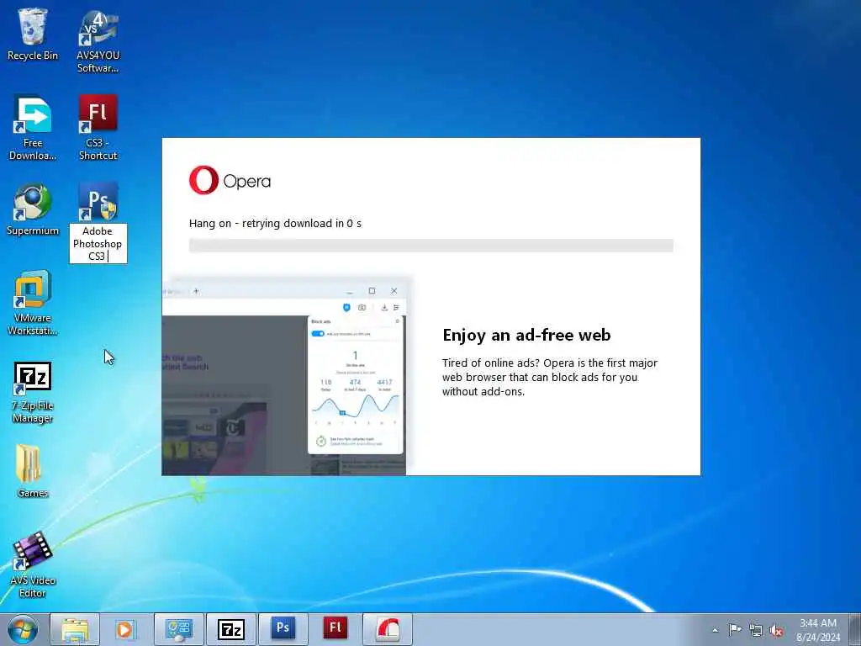Click the Adobe Photoshop CS3 rename text box
This screenshot has width=861, height=646.
point(98,243)
